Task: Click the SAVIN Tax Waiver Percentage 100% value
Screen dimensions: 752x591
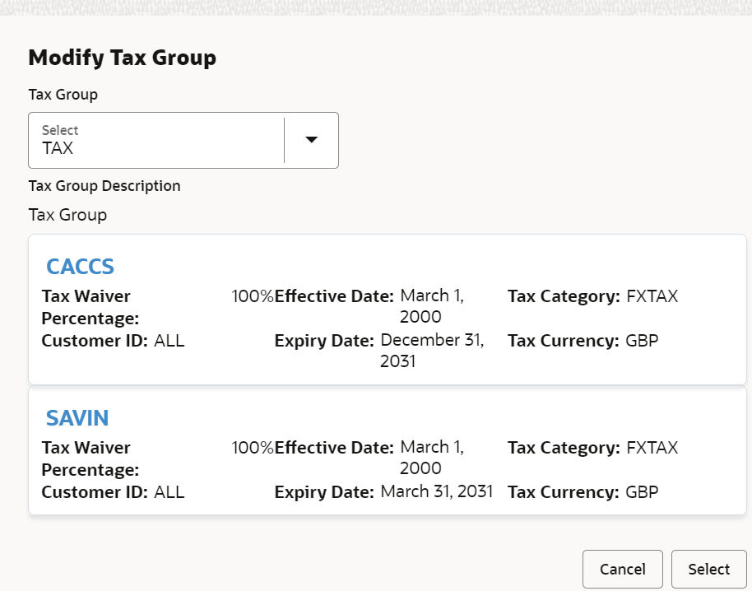Action: pyautogui.click(x=253, y=448)
